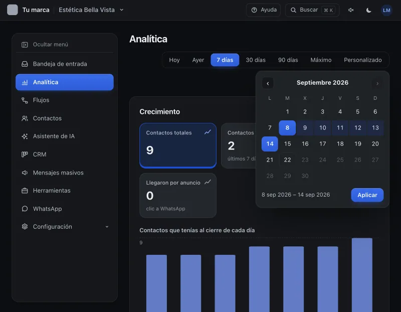This screenshot has width=401, height=312.
Task: Click the Crecimiento section heading
Action: point(159,112)
